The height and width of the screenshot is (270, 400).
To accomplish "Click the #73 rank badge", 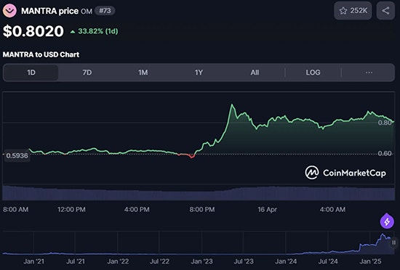I will [105, 11].
